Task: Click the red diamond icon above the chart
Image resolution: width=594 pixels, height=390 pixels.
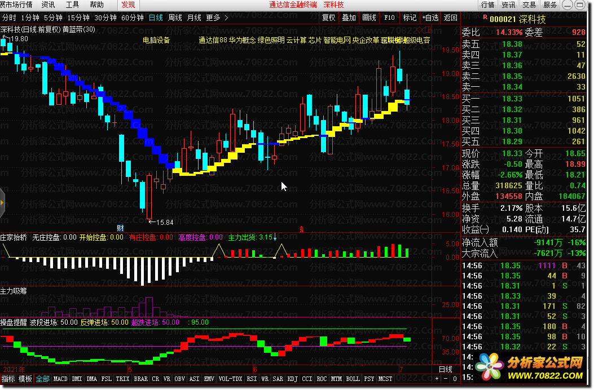Action: tap(419, 30)
